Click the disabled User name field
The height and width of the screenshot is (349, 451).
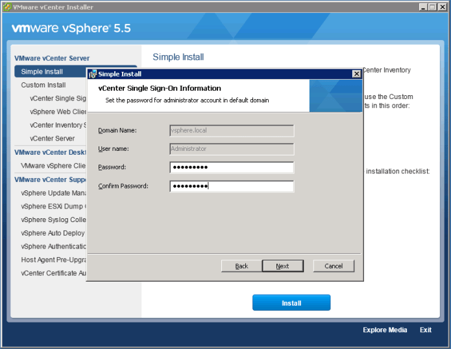tap(232, 149)
